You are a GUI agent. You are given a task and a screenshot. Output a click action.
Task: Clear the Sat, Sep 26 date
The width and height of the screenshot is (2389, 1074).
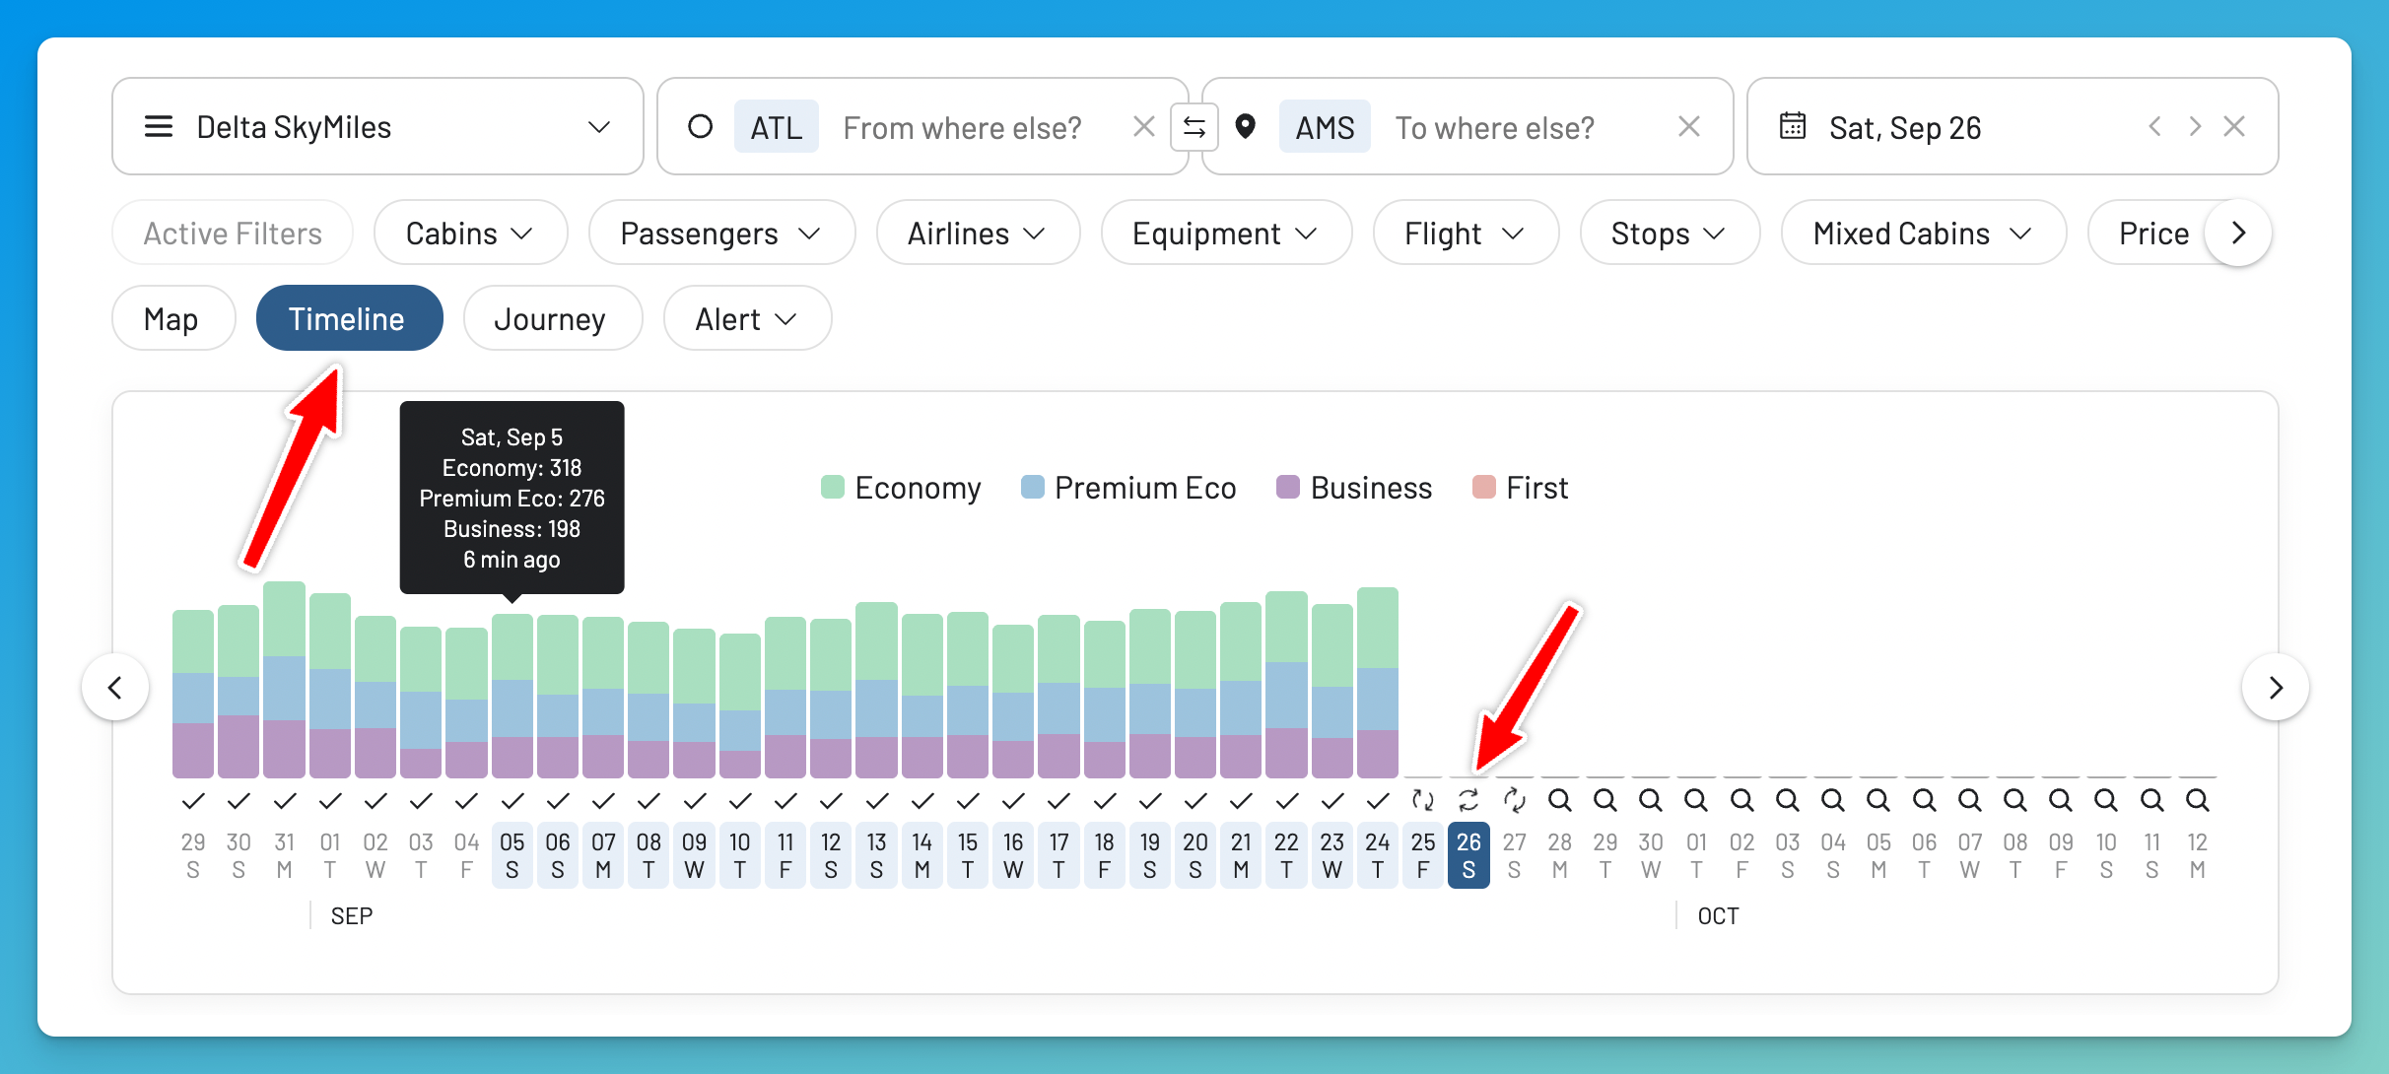pos(2234,127)
